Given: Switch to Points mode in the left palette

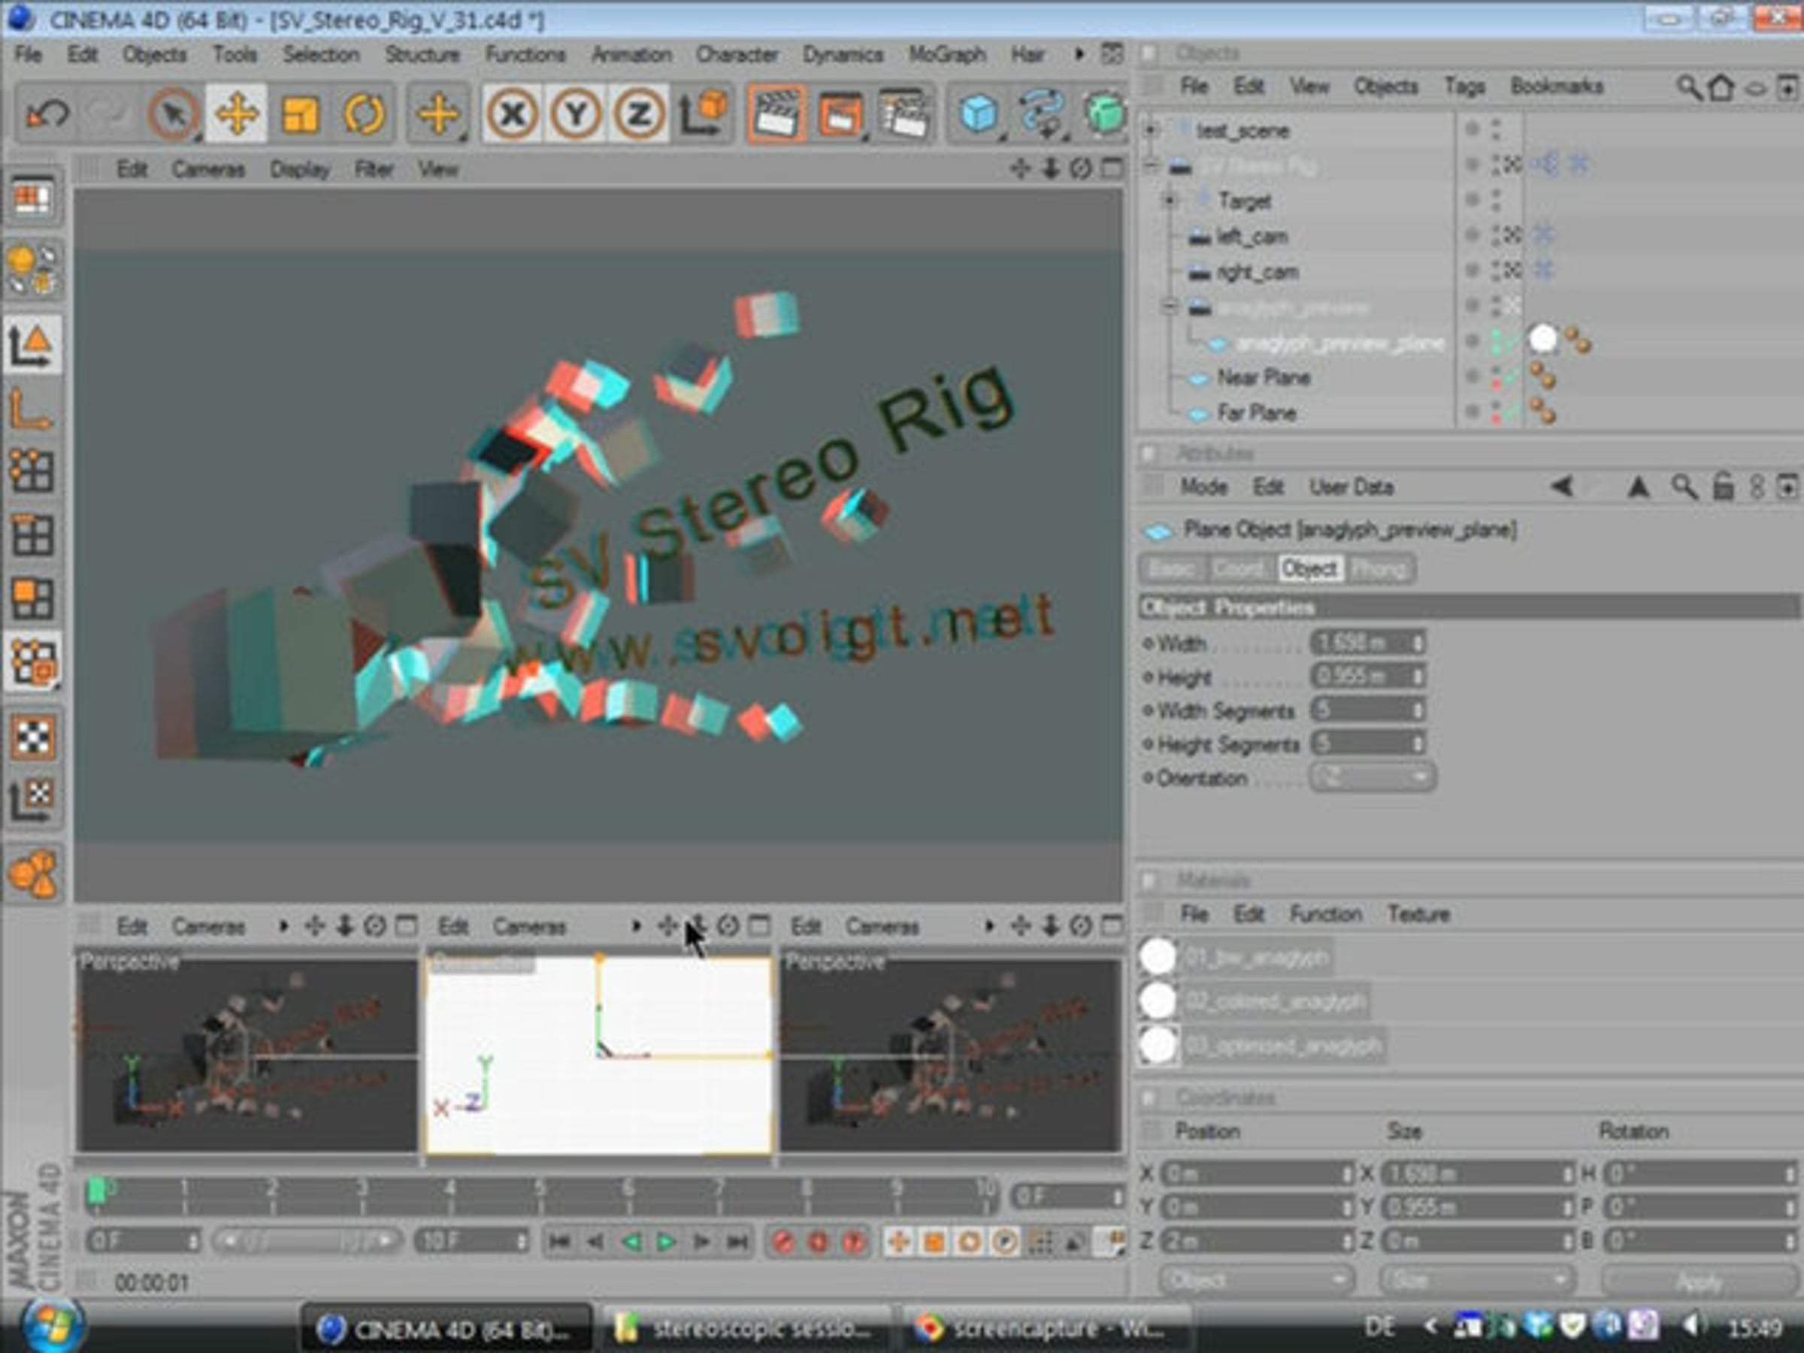Looking at the screenshot, I should point(32,471).
